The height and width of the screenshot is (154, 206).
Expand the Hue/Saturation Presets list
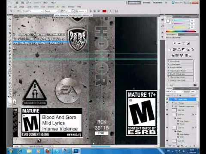pyautogui.click(x=168, y=71)
